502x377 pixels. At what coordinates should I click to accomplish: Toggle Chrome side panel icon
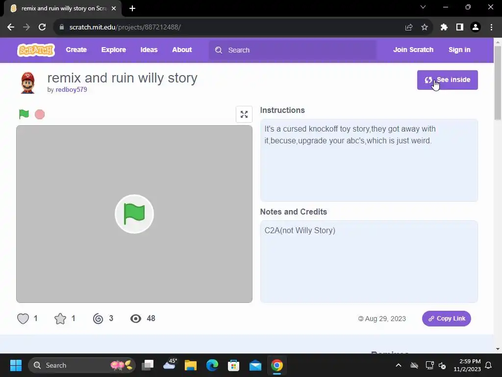[x=460, y=27]
